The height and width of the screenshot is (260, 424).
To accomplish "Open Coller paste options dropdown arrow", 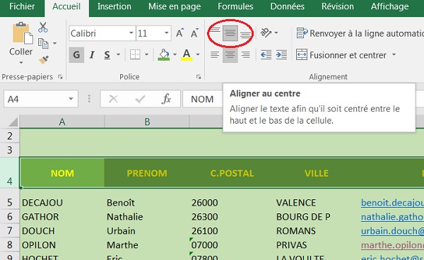I will [20, 63].
